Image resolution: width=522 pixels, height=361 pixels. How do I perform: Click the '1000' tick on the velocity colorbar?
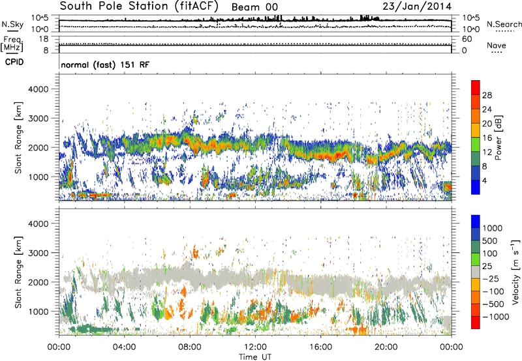(493, 228)
